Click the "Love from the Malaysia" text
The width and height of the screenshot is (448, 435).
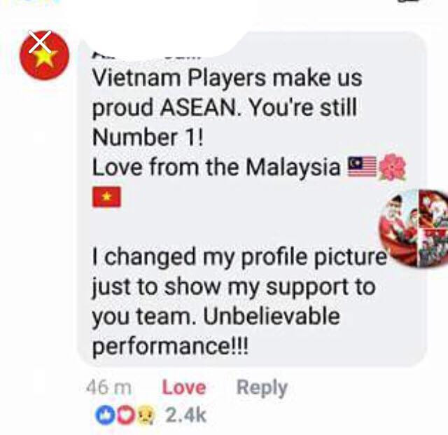(216, 167)
